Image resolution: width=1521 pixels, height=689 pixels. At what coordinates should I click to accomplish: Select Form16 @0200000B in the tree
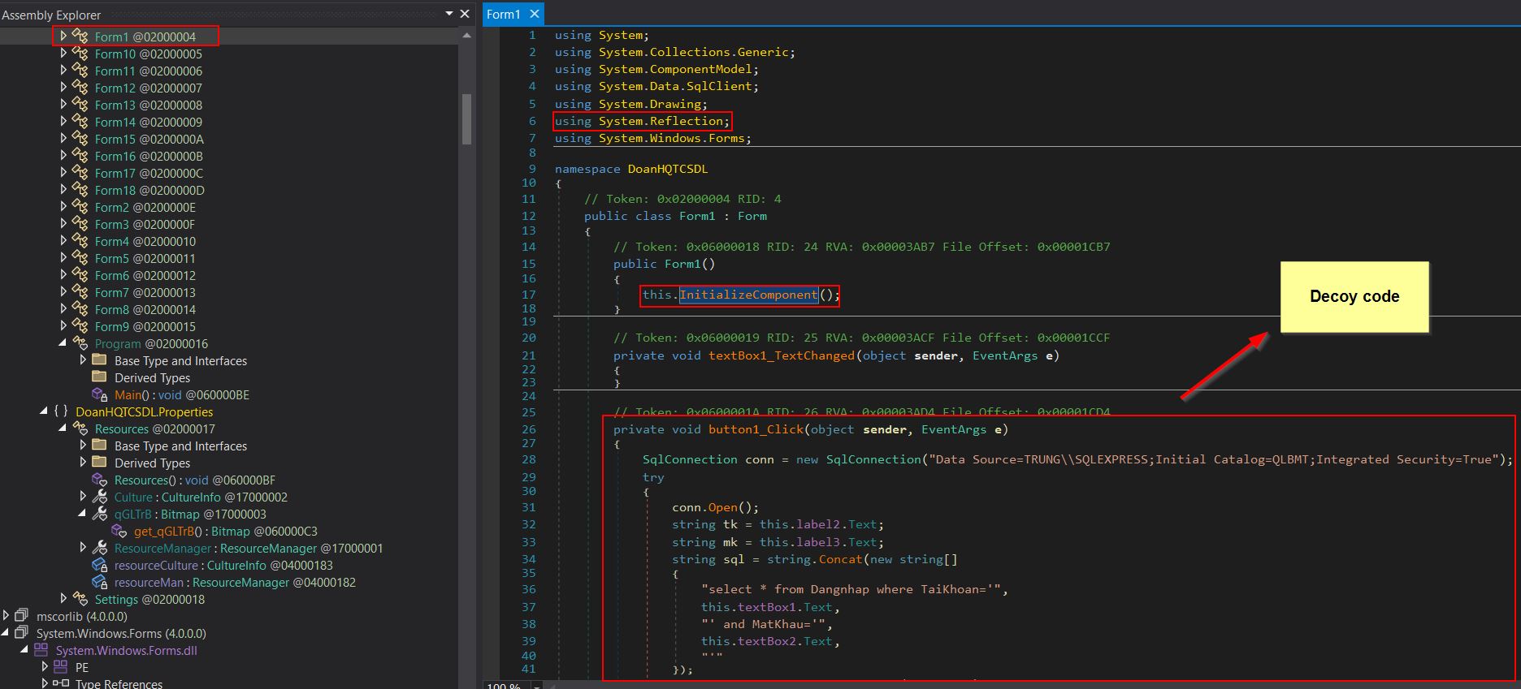149,156
